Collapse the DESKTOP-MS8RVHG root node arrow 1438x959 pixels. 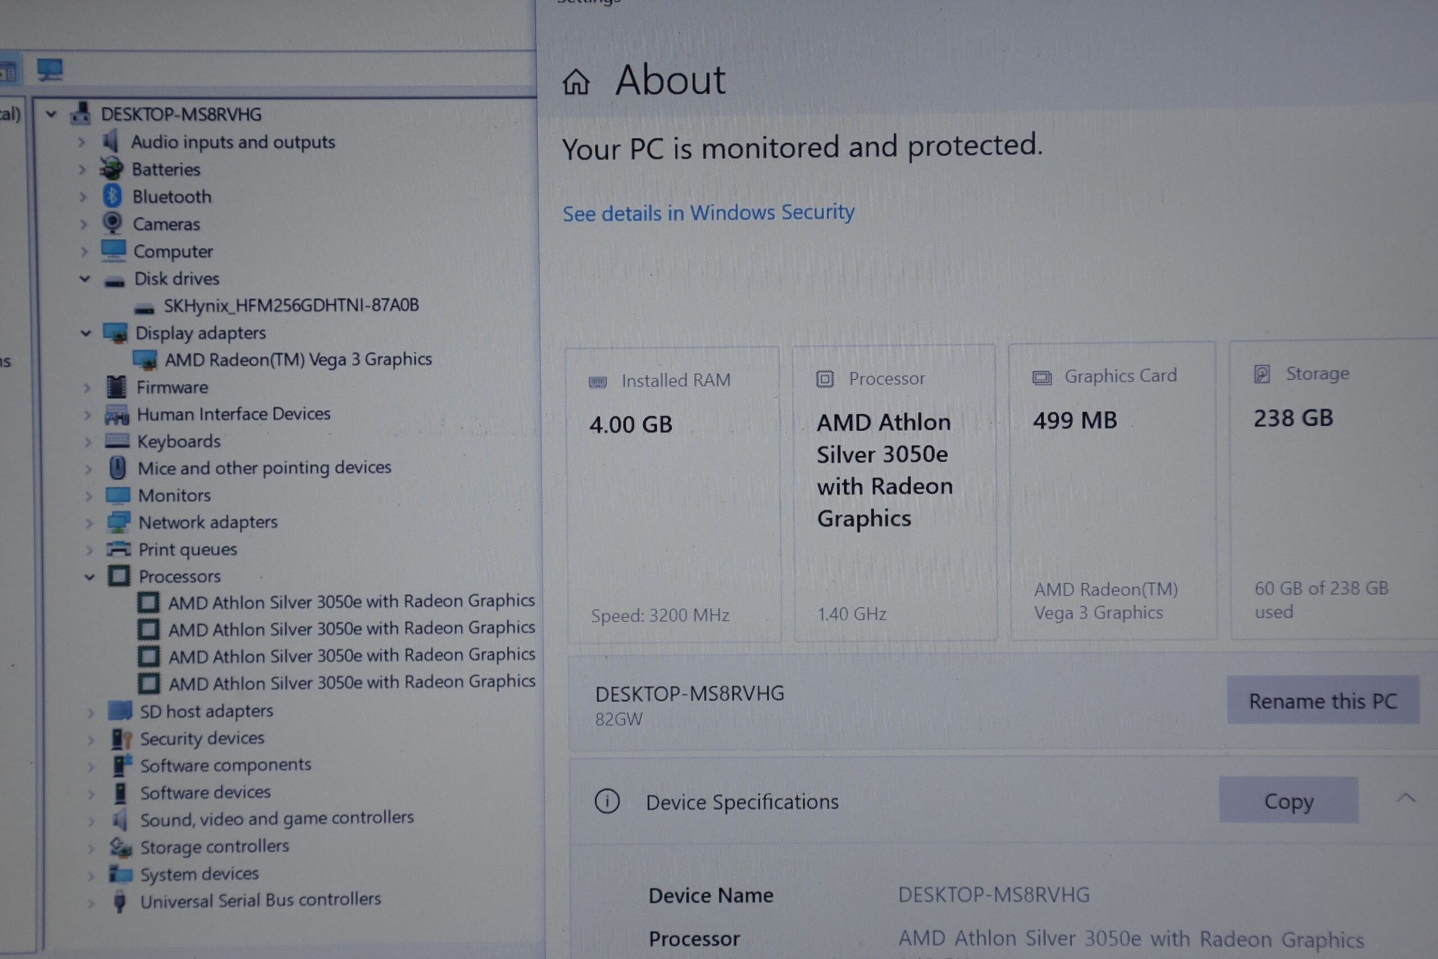click(51, 113)
